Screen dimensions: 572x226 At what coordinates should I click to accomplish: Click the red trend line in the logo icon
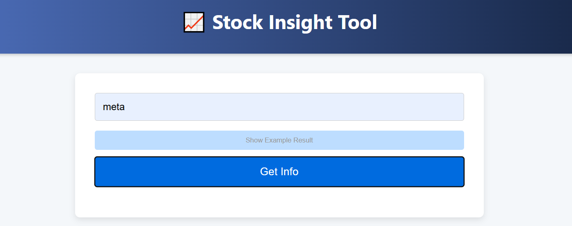(x=194, y=23)
